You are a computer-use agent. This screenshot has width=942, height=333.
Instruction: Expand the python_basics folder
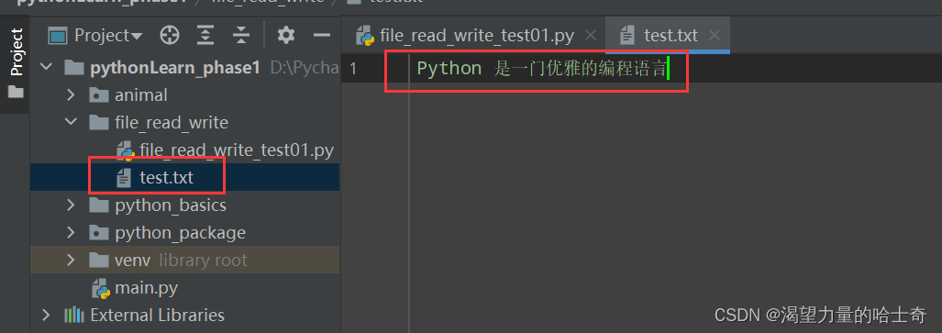tap(71, 205)
